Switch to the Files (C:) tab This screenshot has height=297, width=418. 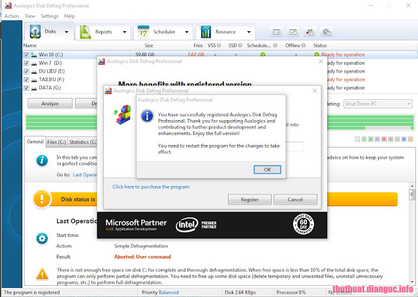(x=56, y=142)
